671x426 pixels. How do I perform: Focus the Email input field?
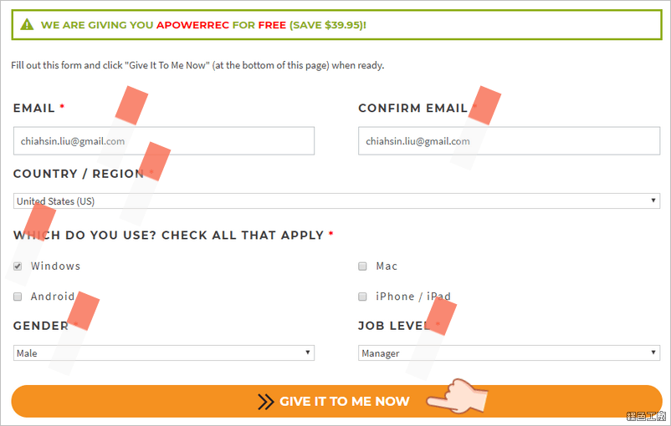(x=164, y=141)
